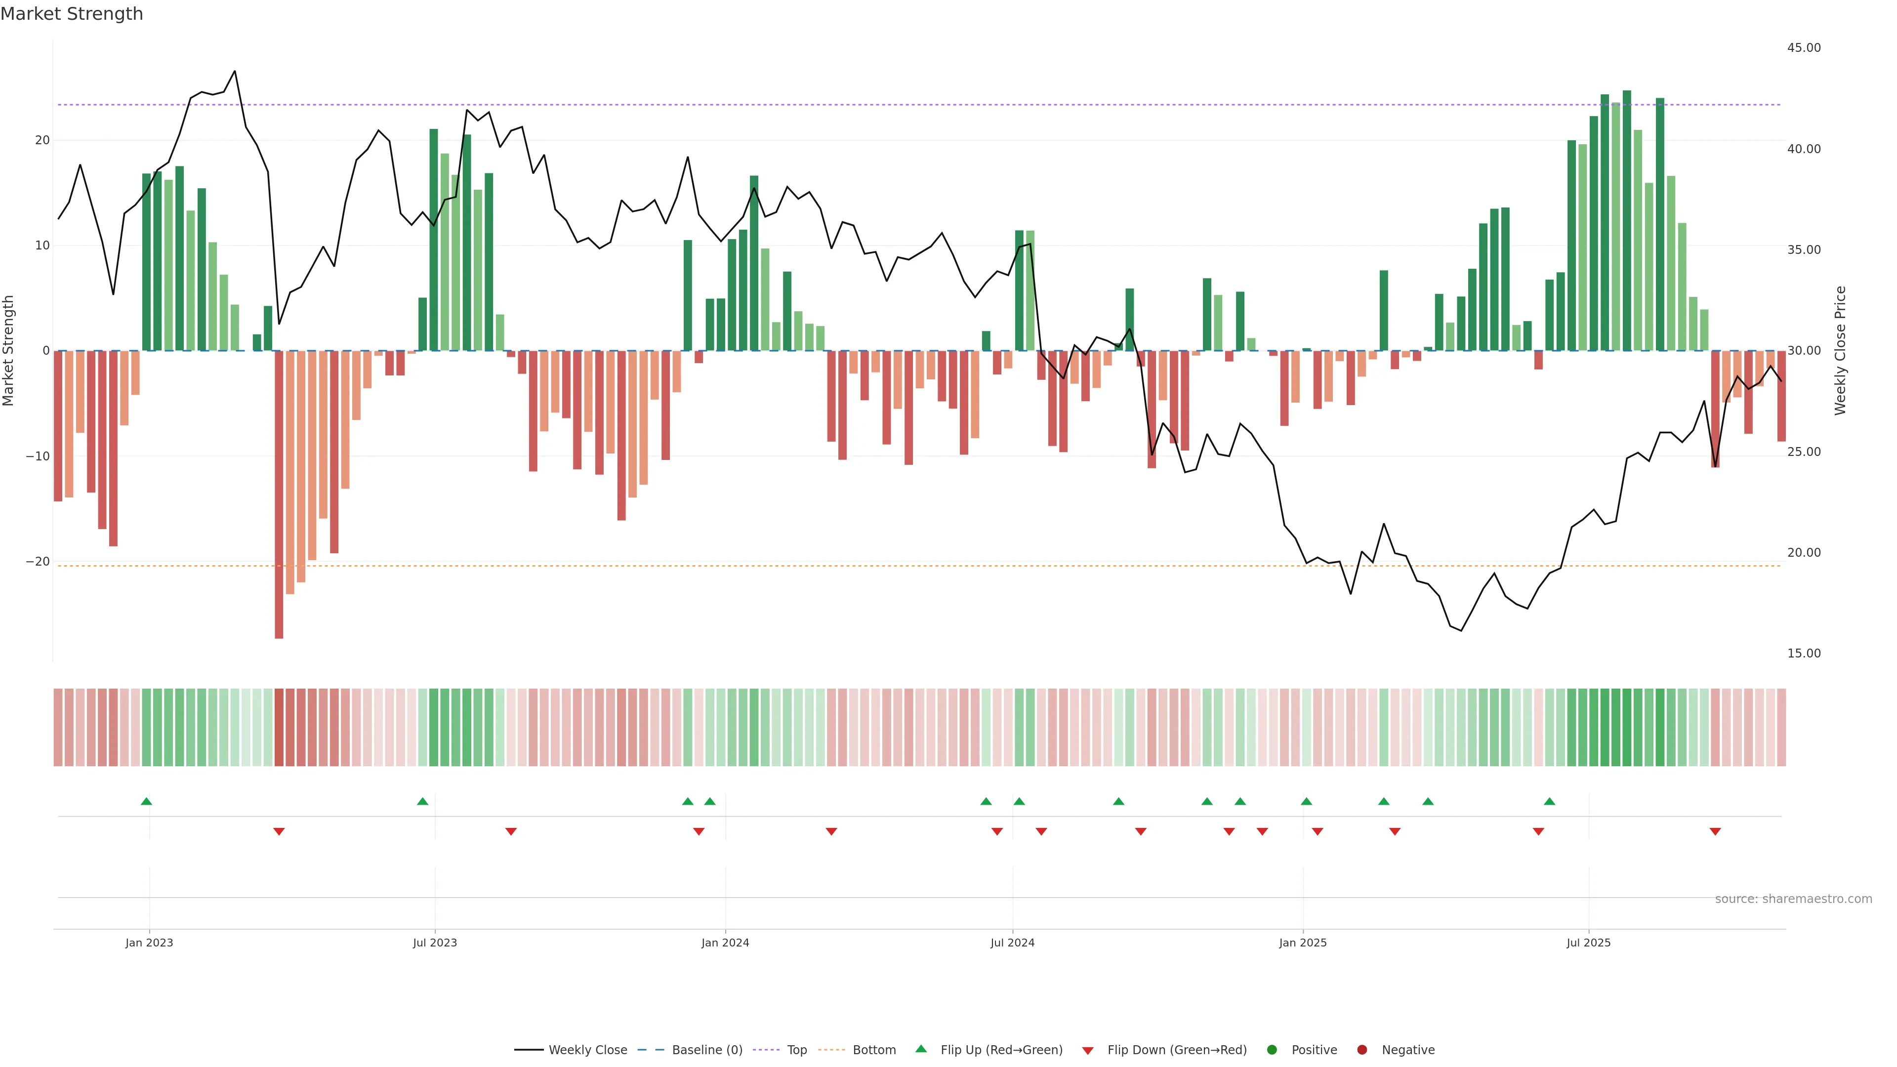Click the source: sharemaestro.com text
The width and height of the screenshot is (1897, 1067).
pyautogui.click(x=1793, y=899)
